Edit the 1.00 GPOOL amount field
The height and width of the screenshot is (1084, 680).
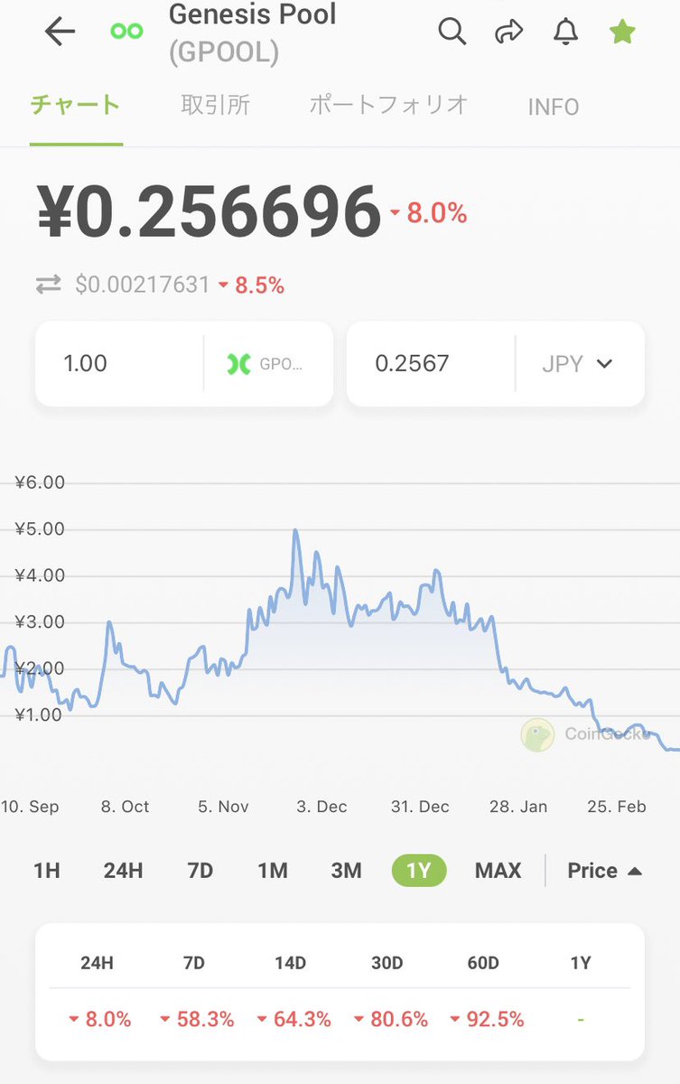coord(119,364)
